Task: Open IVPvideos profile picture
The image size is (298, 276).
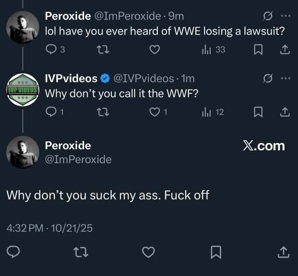Action: coord(22,89)
